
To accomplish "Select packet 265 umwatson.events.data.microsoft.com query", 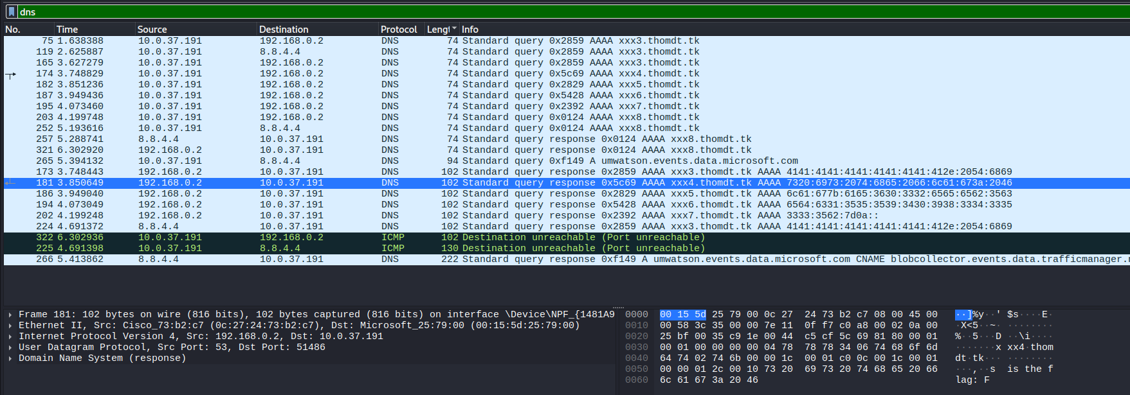I will pyautogui.click(x=567, y=161).
